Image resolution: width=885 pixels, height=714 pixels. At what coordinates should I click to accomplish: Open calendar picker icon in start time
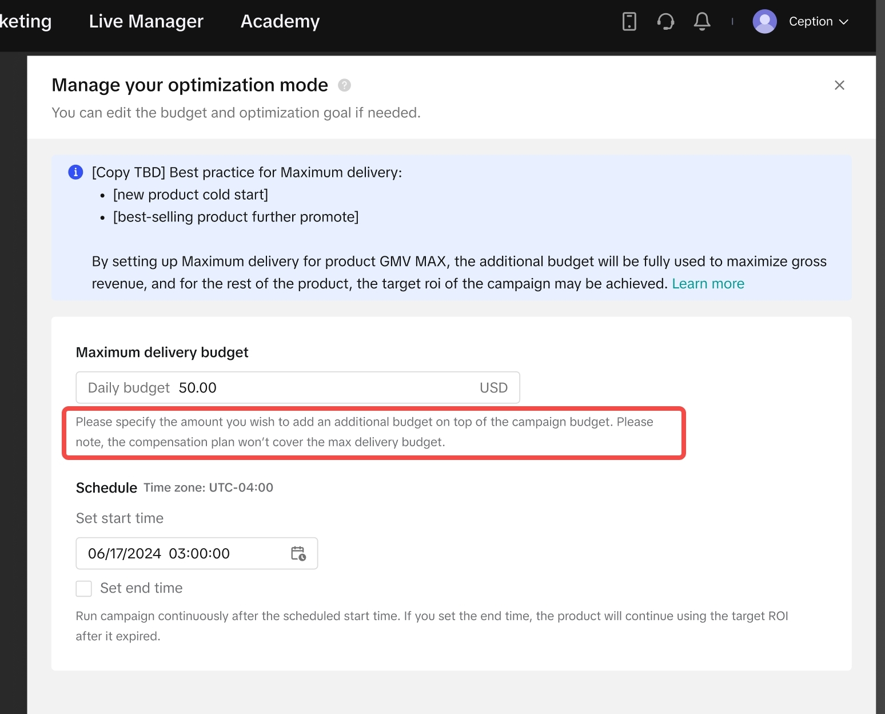tap(298, 553)
